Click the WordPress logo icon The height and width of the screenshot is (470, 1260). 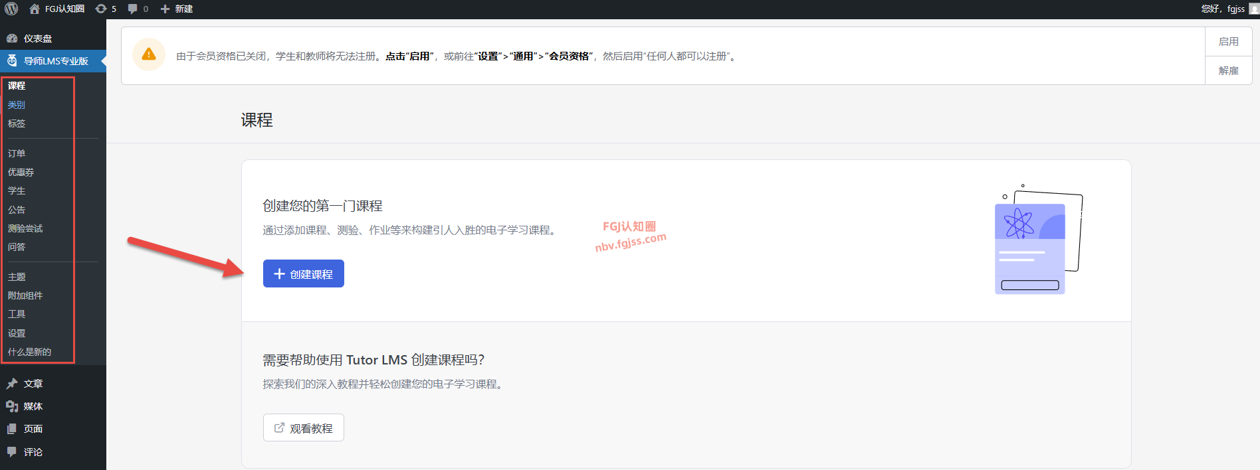click(11, 9)
